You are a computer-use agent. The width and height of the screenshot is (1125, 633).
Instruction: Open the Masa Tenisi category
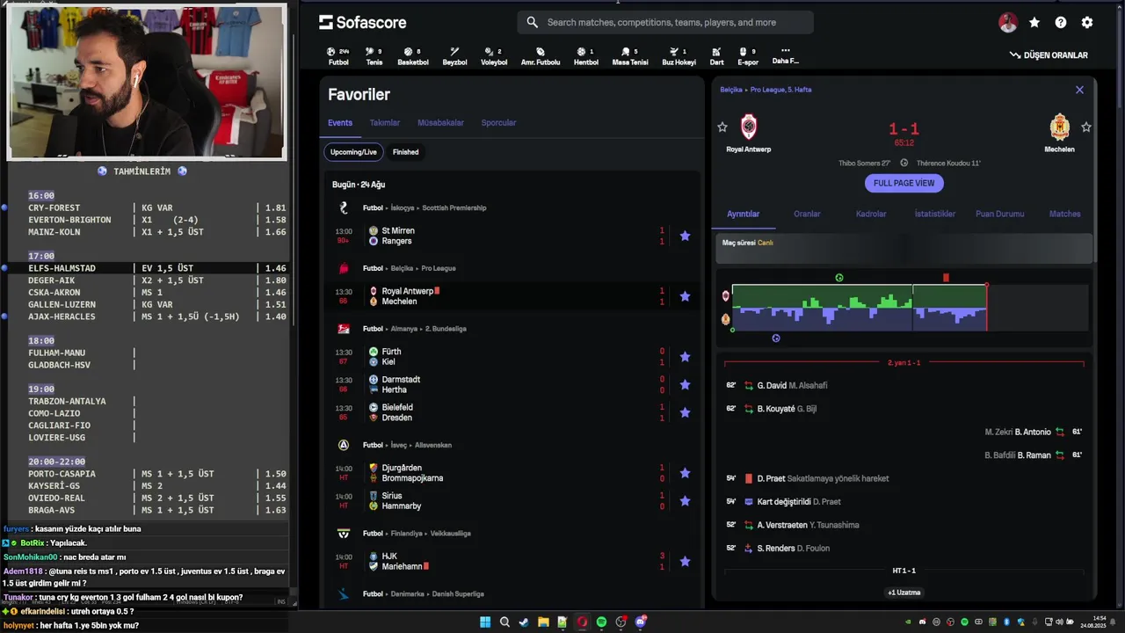coord(630,56)
